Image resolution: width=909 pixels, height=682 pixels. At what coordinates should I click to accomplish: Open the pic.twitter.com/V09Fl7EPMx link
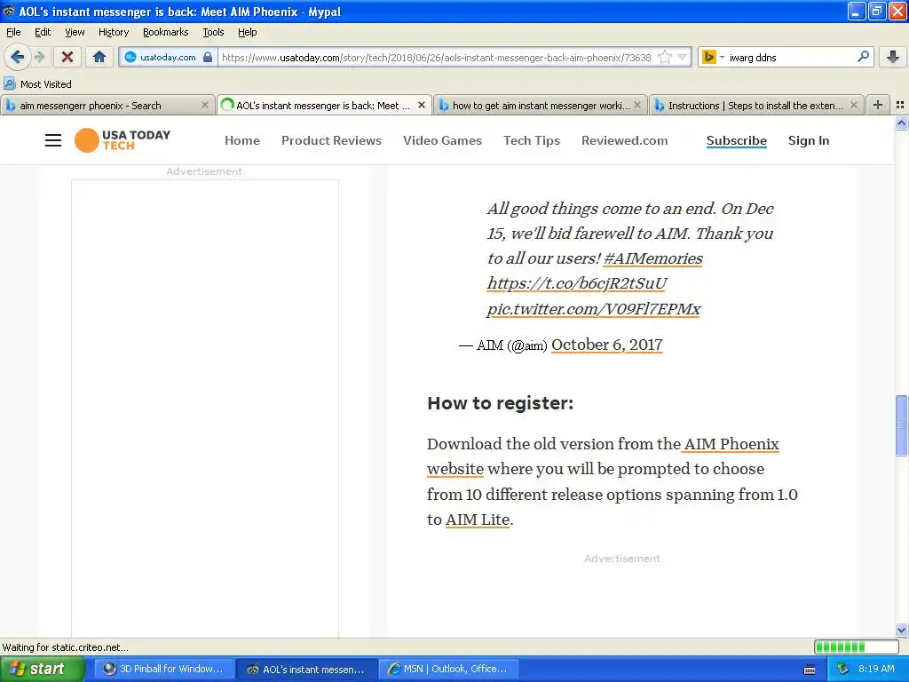click(x=594, y=309)
